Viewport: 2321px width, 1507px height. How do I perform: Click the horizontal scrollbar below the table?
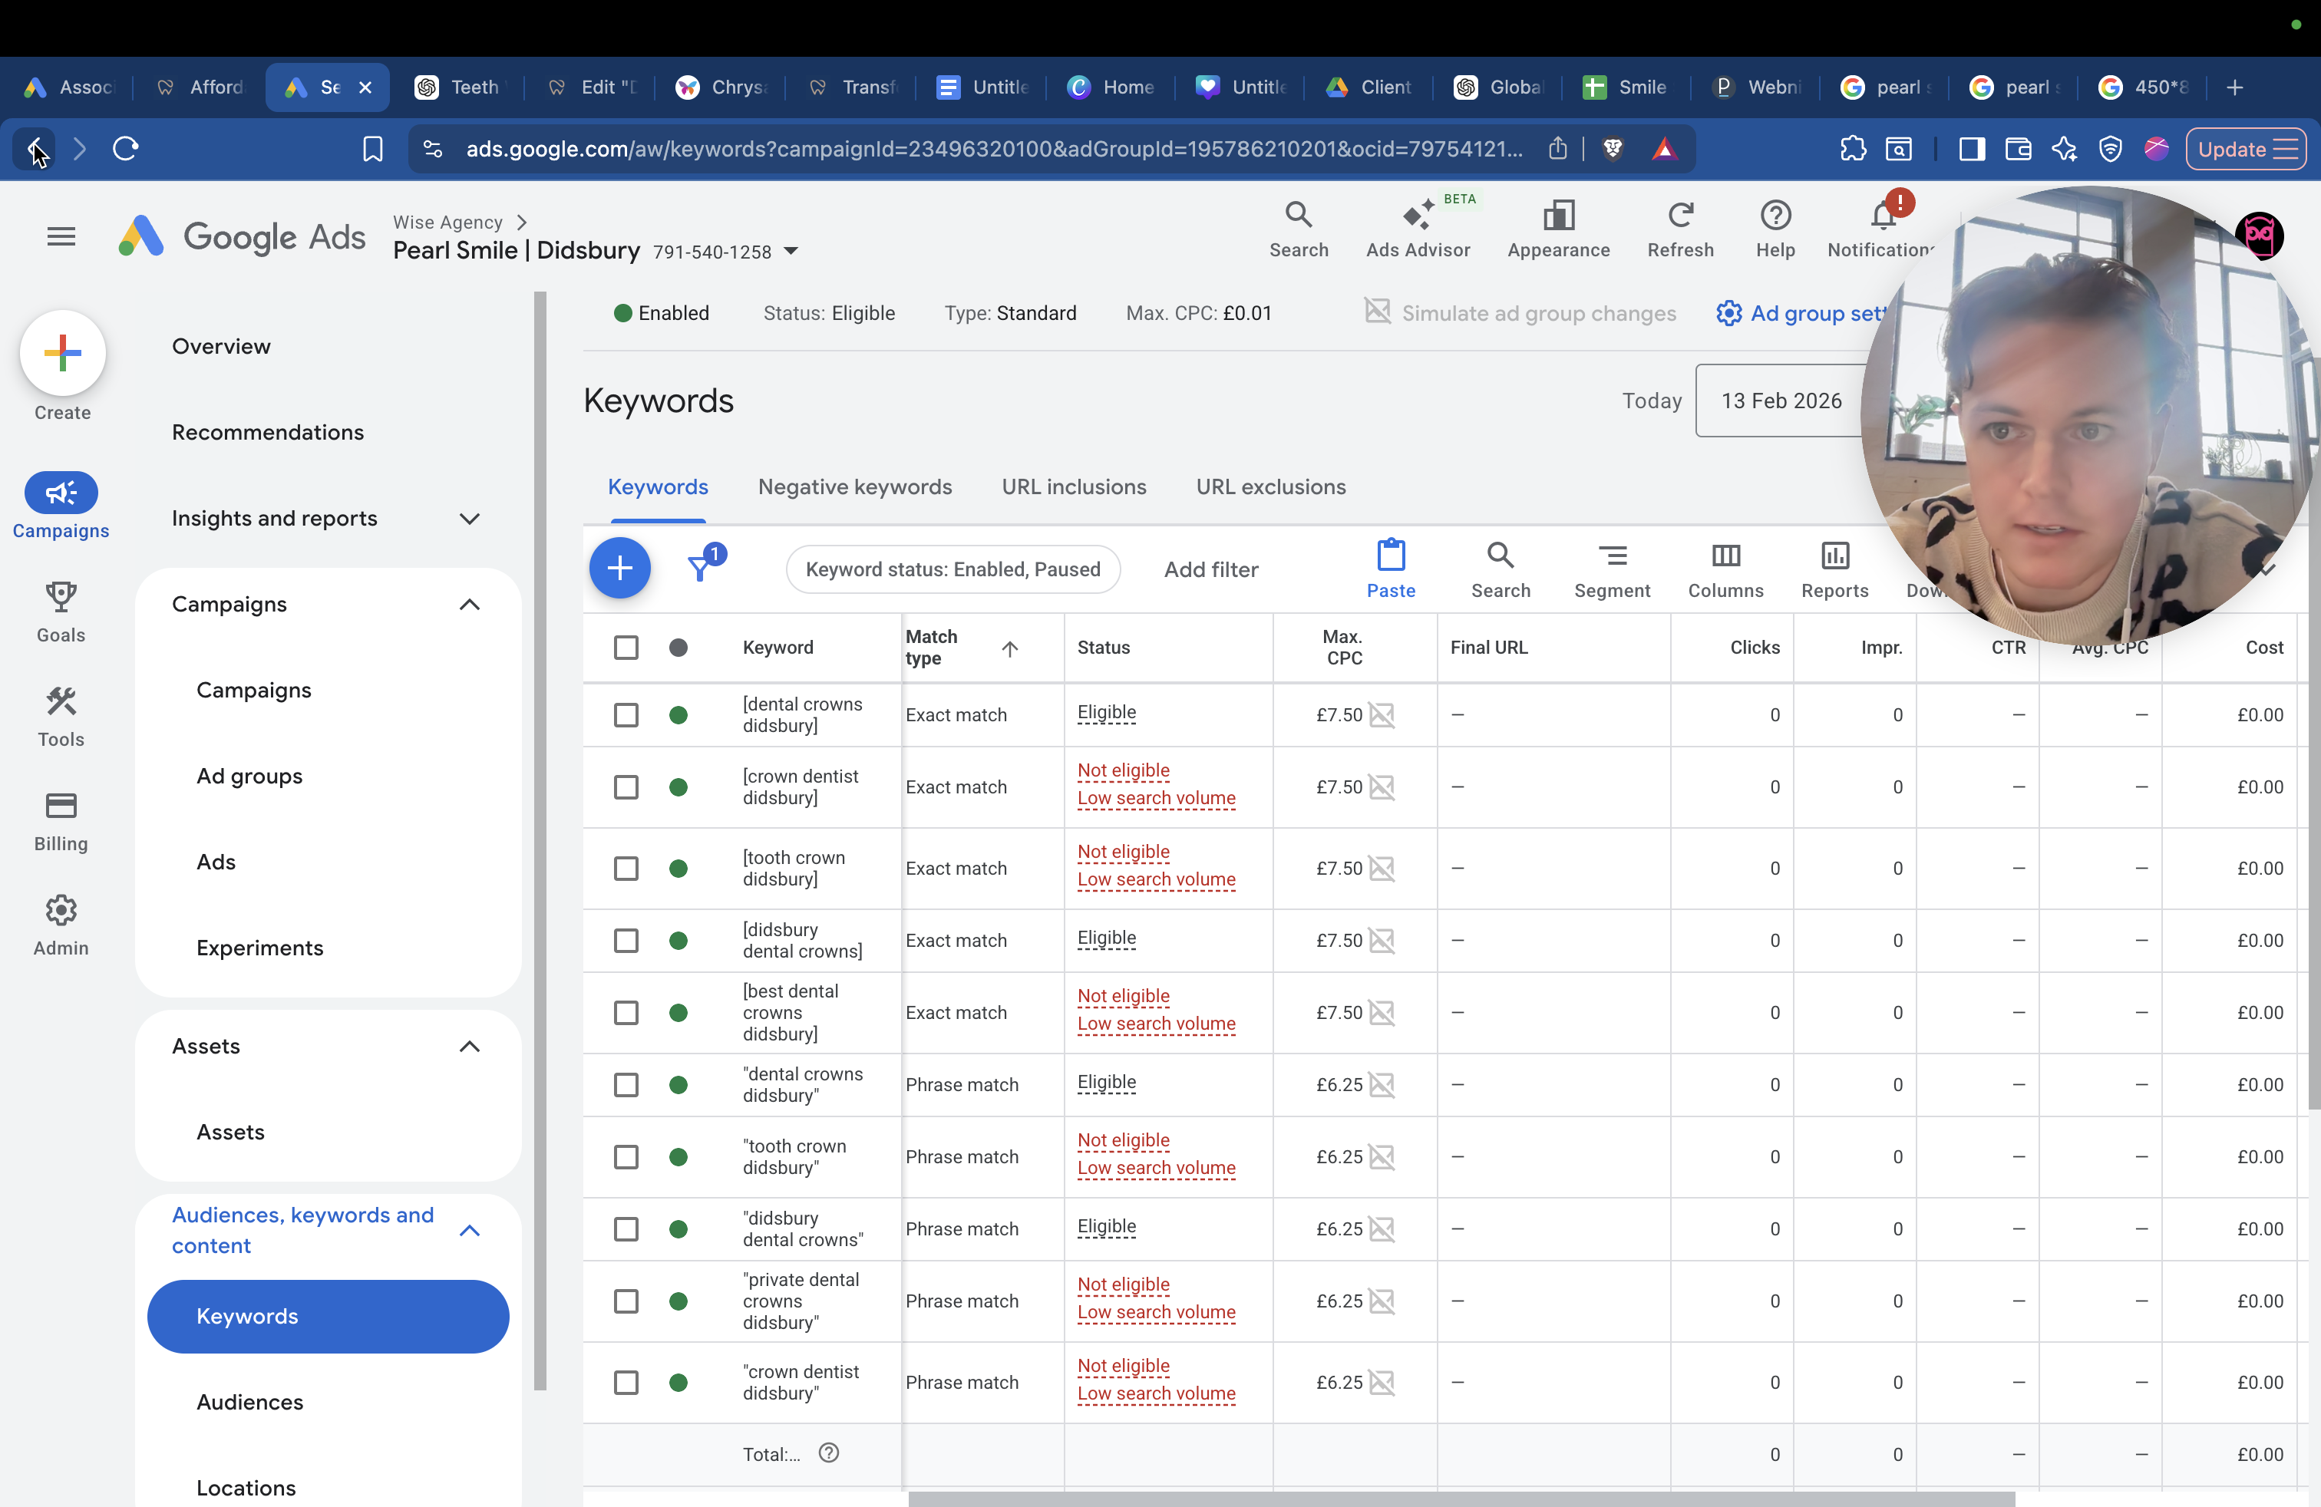tap(1461, 1499)
